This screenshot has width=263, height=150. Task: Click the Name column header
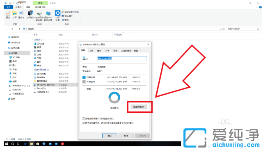coord(35,35)
